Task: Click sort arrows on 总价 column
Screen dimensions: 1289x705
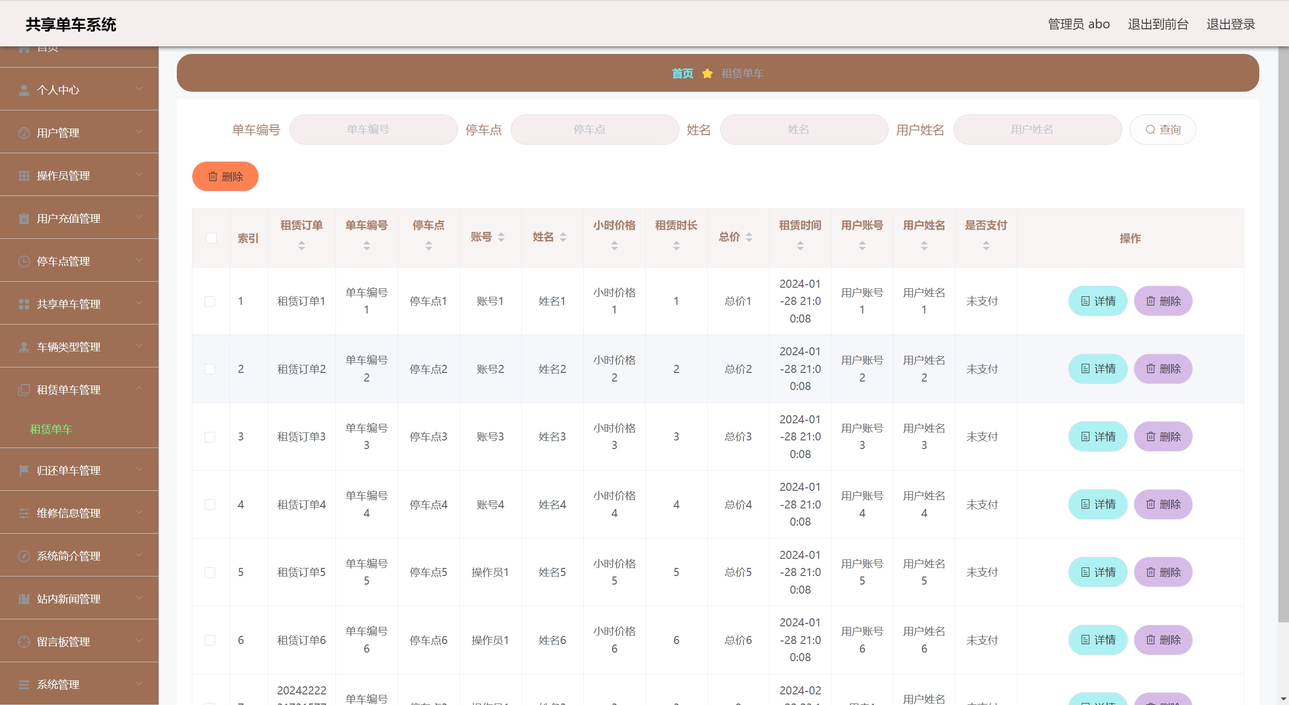Action: coord(749,237)
